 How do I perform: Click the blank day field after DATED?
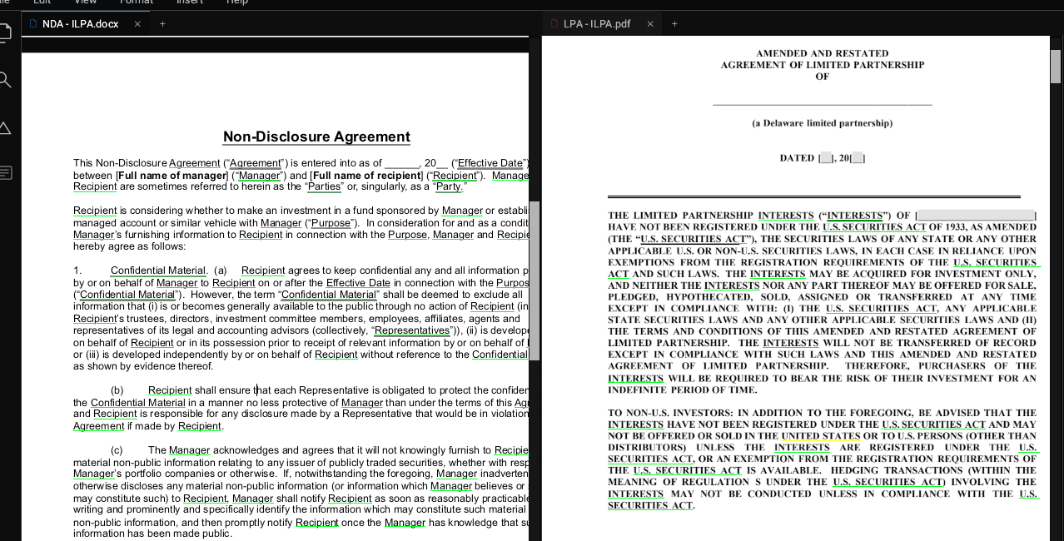tap(826, 158)
